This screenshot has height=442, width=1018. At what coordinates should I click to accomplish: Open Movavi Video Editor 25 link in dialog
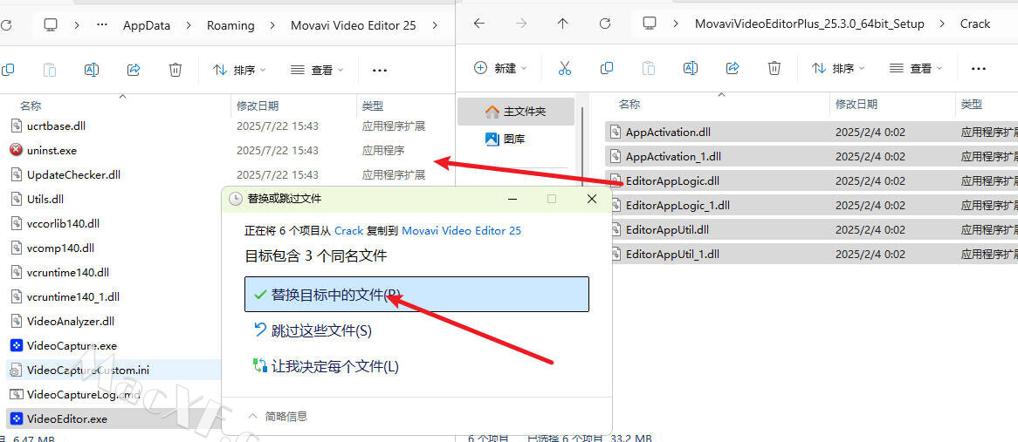pos(462,230)
